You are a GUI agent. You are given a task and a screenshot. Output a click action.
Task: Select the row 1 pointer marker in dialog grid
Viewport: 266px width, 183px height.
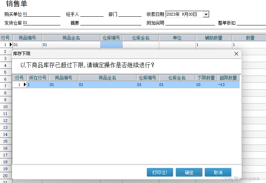(25, 85)
